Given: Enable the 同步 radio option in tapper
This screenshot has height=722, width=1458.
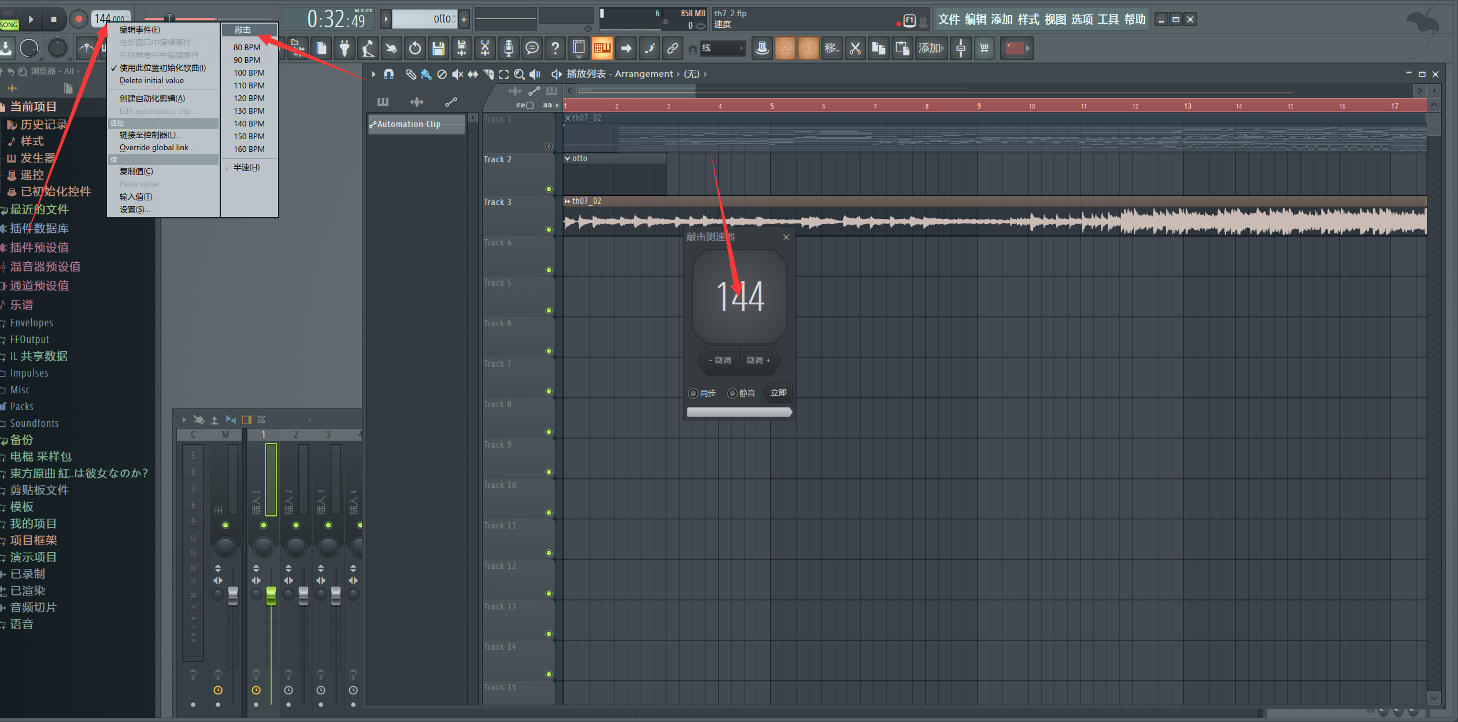Looking at the screenshot, I should click(693, 393).
